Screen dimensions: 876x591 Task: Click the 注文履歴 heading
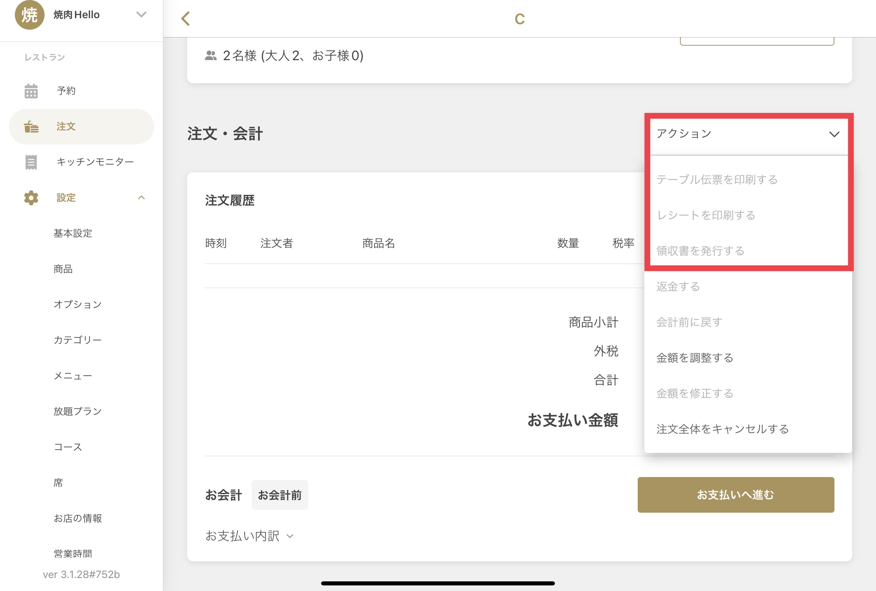pos(229,200)
